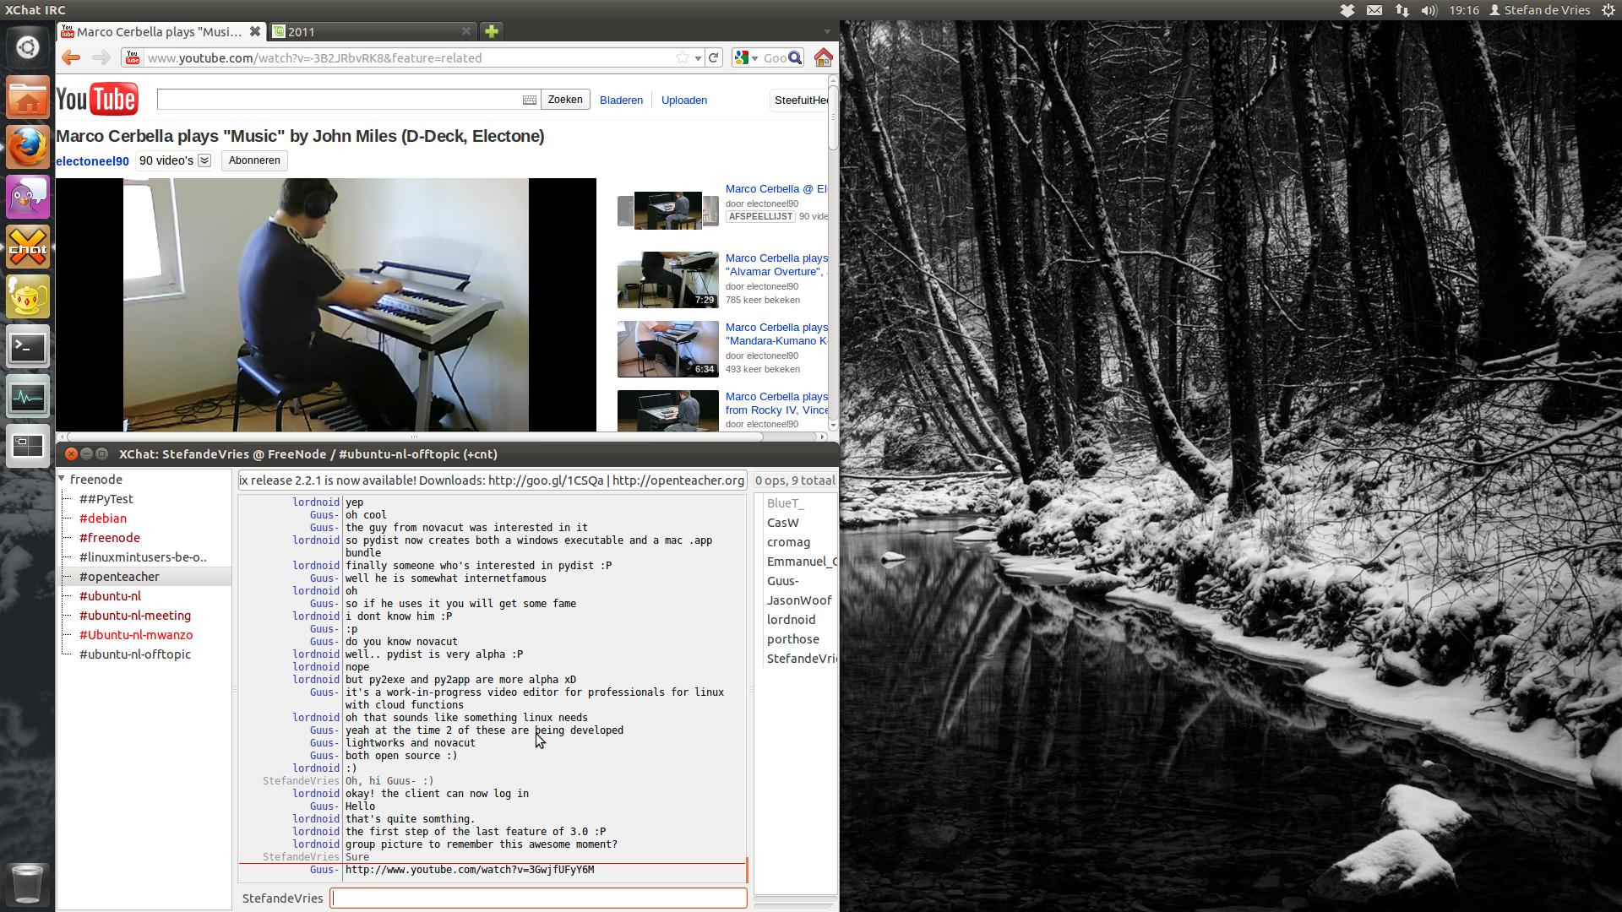The image size is (1622, 912).
Task: Open Pidgin messenger from the launcher
Action: pyautogui.click(x=27, y=197)
